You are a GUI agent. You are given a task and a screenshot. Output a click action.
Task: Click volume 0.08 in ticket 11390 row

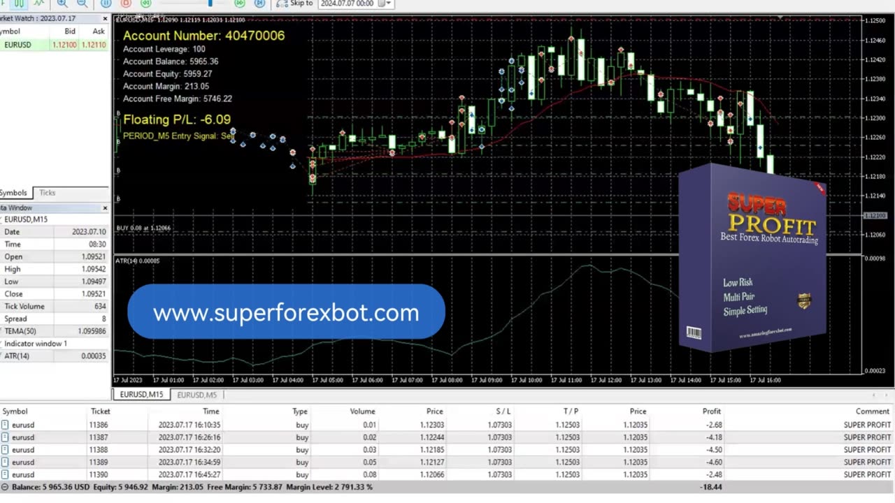pyautogui.click(x=369, y=475)
